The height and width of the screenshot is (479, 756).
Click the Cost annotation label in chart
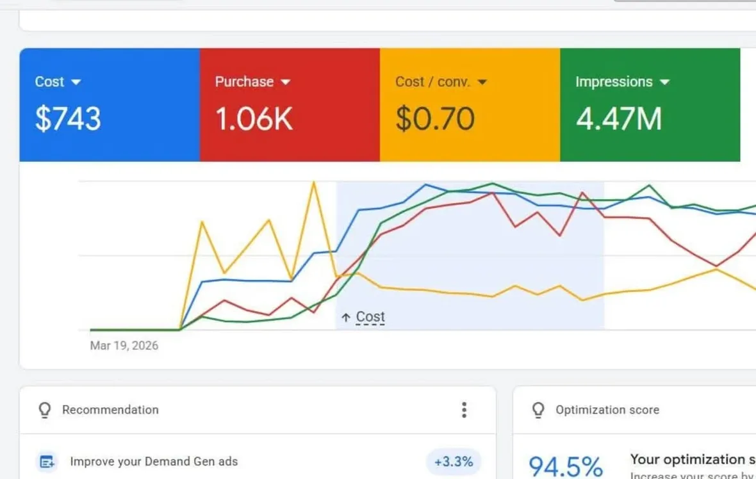tap(370, 316)
